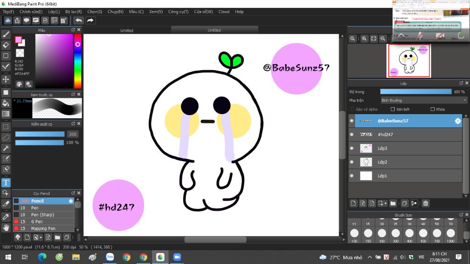Delete layer using the trash icon
Image resolution: width=470 pixels, height=264 pixels.
pyautogui.click(x=425, y=203)
